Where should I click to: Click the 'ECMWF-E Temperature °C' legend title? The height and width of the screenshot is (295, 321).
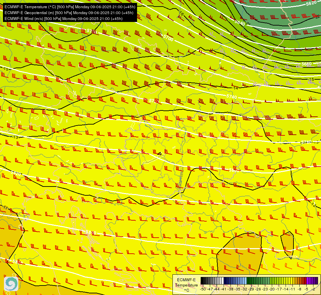(186, 285)
